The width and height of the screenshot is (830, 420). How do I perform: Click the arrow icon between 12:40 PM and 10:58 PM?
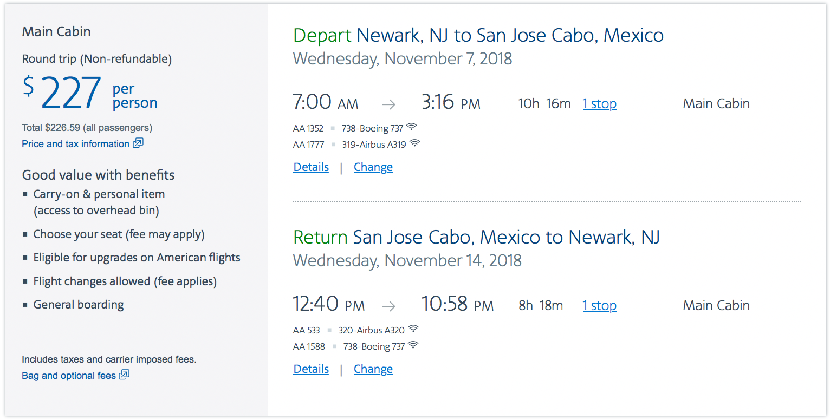coord(388,306)
